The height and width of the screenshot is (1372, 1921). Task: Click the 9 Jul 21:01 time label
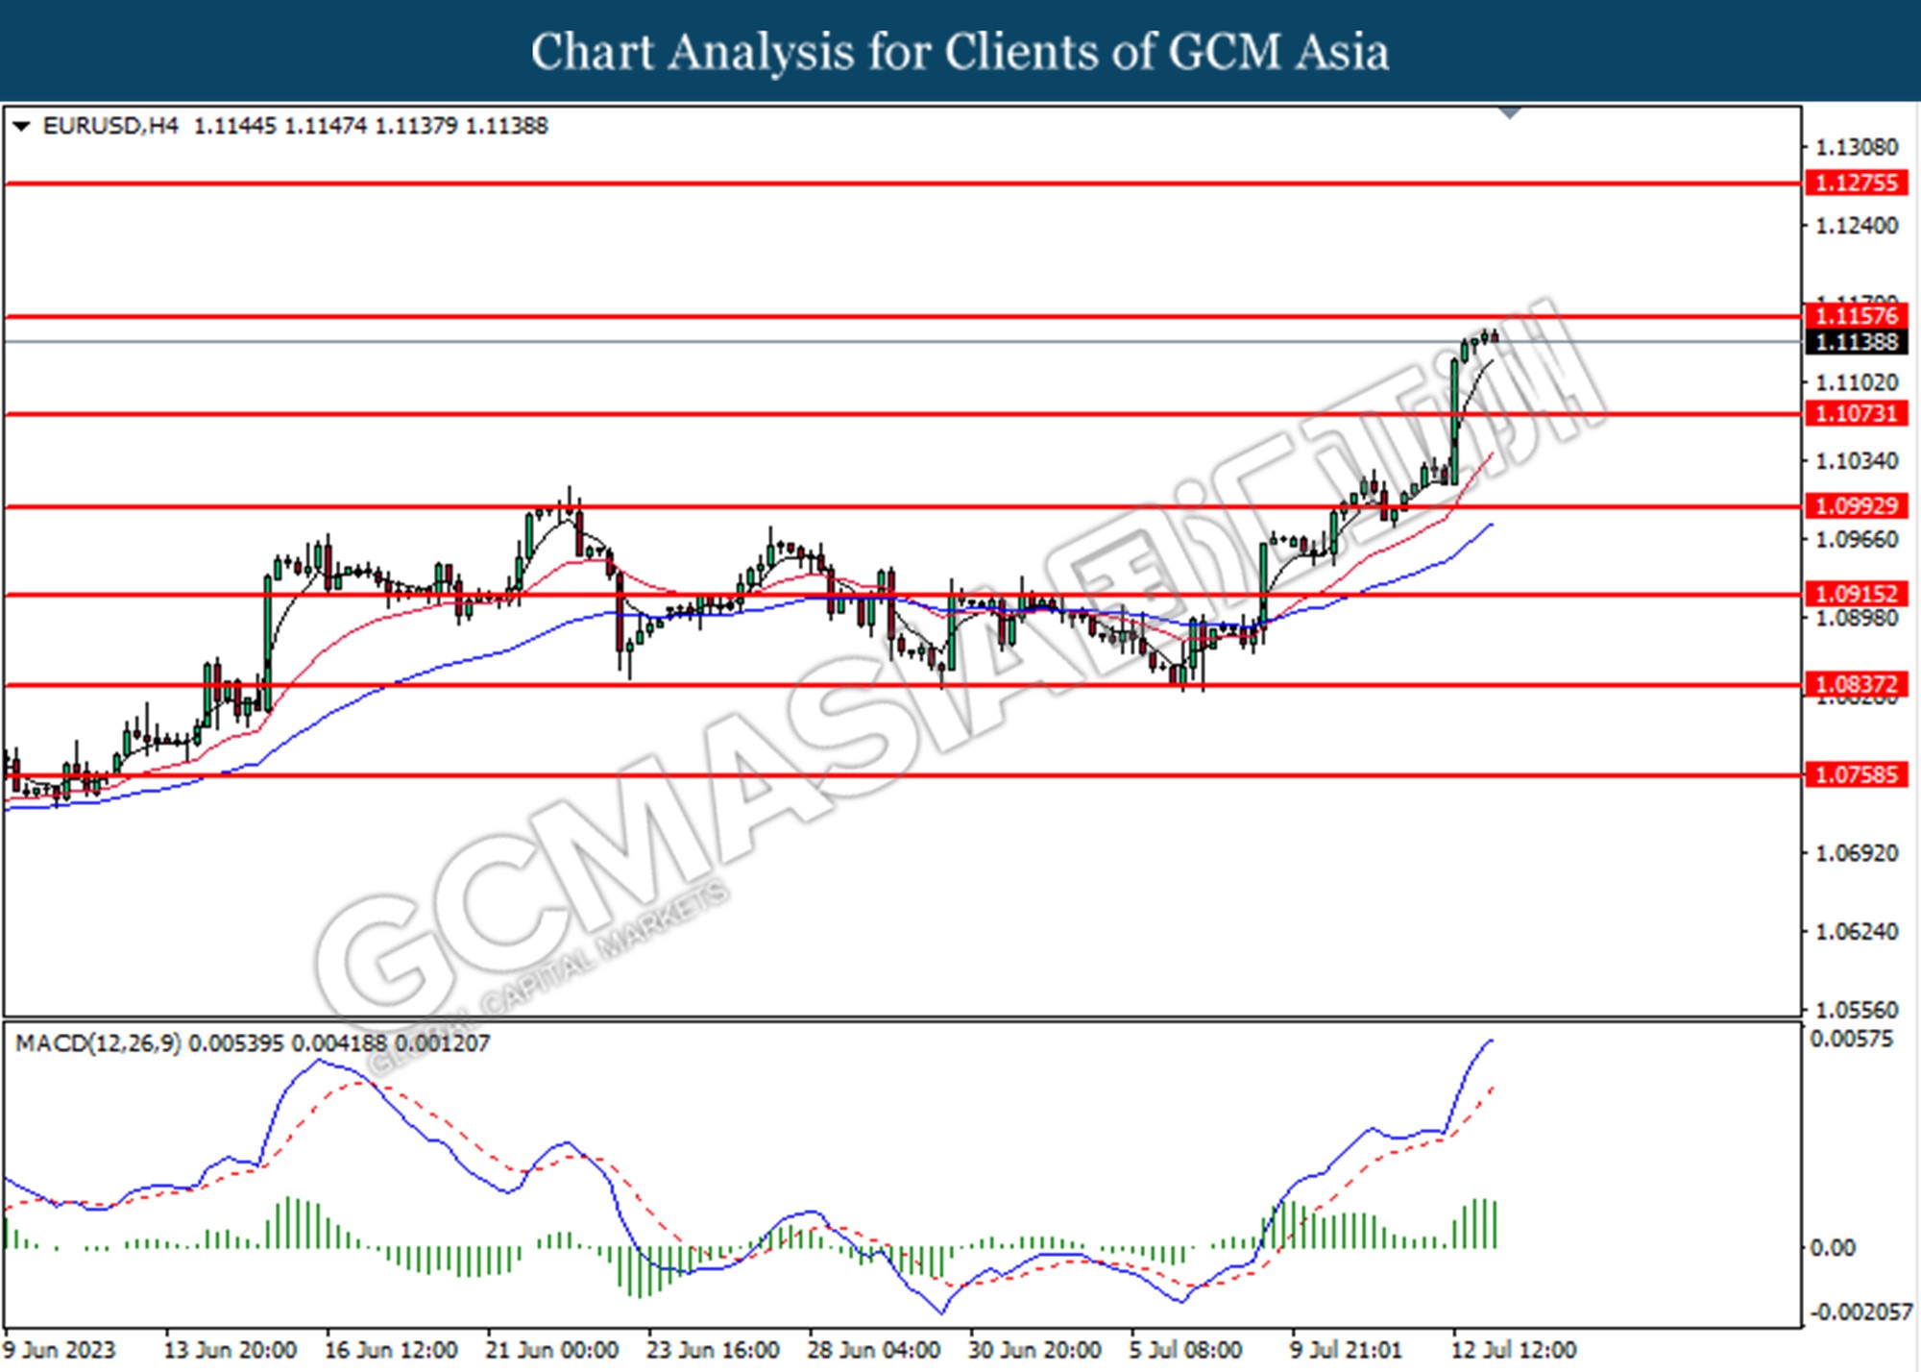click(x=1347, y=1350)
